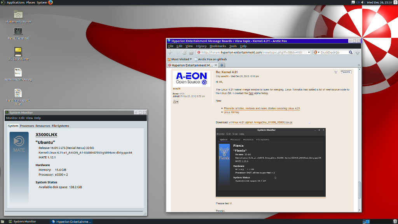Open the View menu in System Monitor
Screen dimensions: 398x224
tap(29, 118)
